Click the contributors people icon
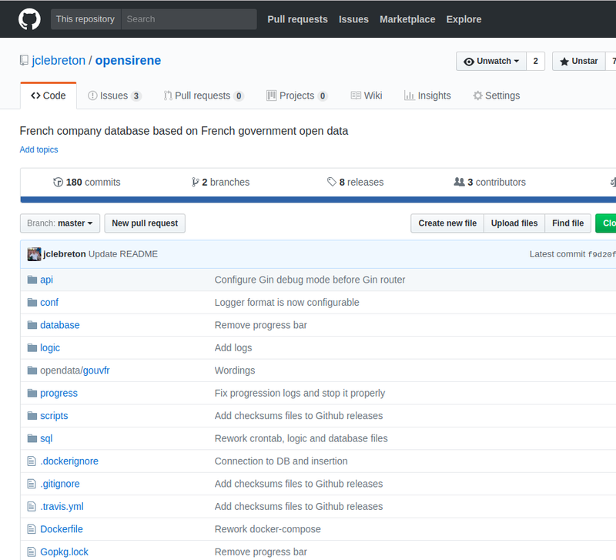 tap(459, 183)
